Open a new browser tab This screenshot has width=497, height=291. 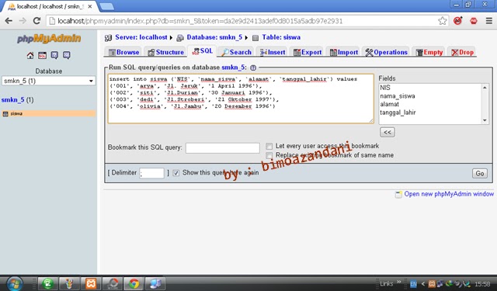click(x=106, y=6)
